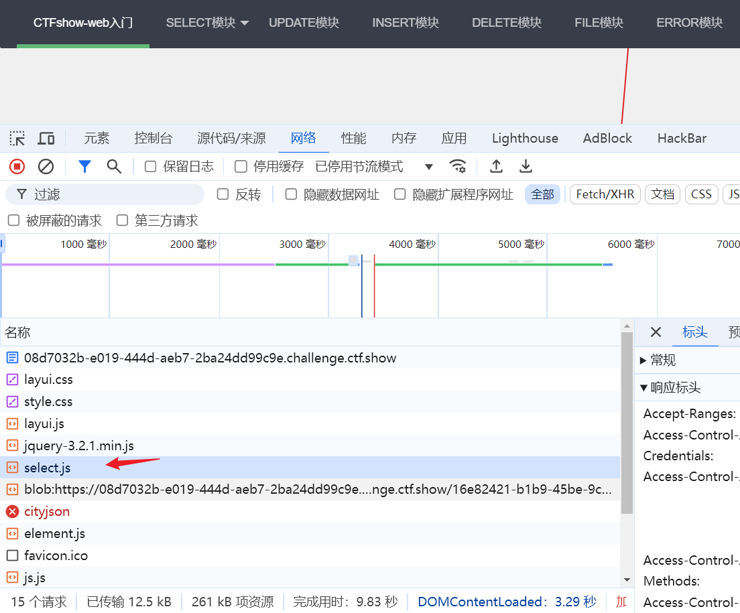The image size is (740, 613).
Task: Click the inspect element picker icon
Action: [x=17, y=139]
